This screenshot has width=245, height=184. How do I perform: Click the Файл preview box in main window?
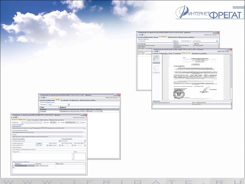pyautogui.click(x=80, y=157)
